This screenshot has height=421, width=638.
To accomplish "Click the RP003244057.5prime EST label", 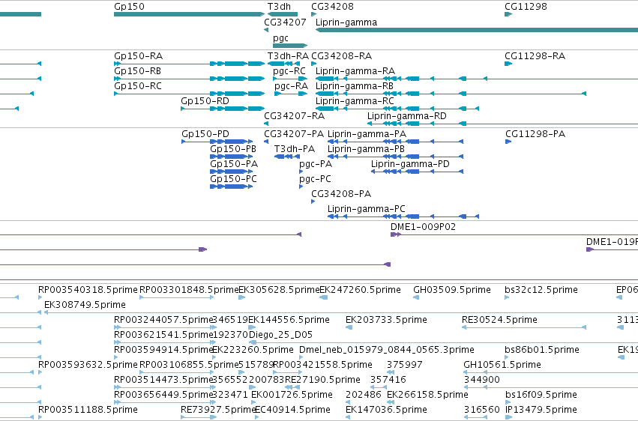I will [x=164, y=320].
